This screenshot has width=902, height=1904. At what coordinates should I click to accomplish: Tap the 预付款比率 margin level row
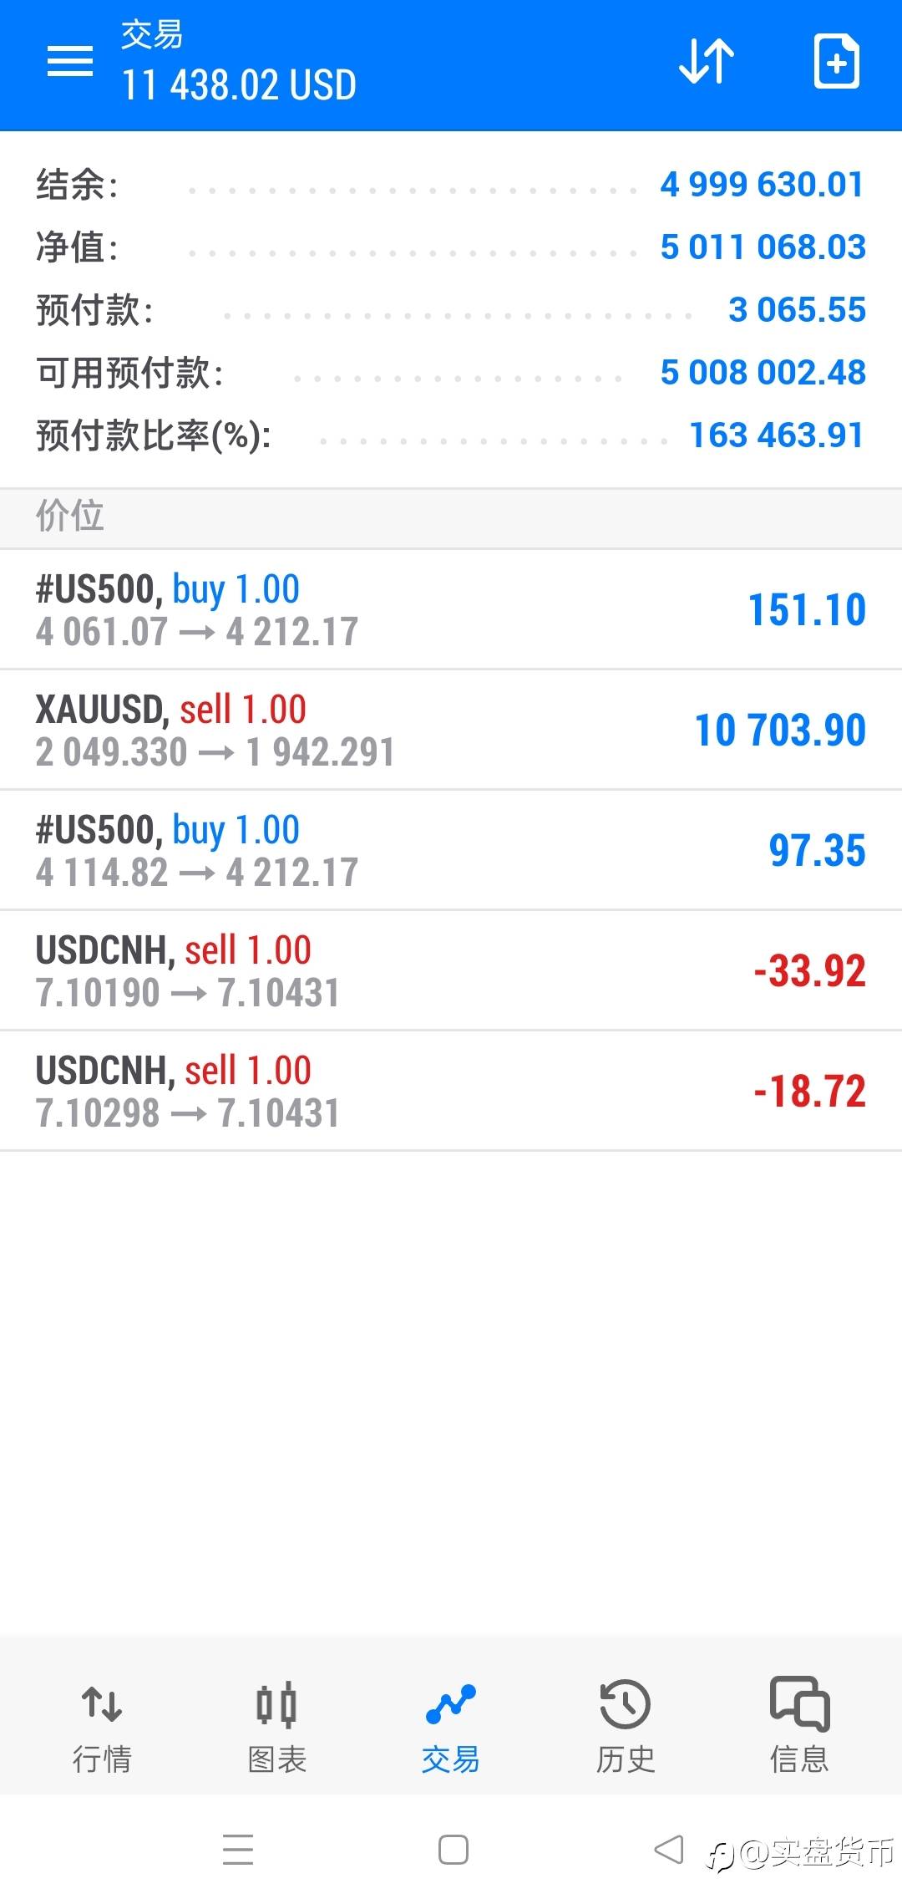click(451, 435)
